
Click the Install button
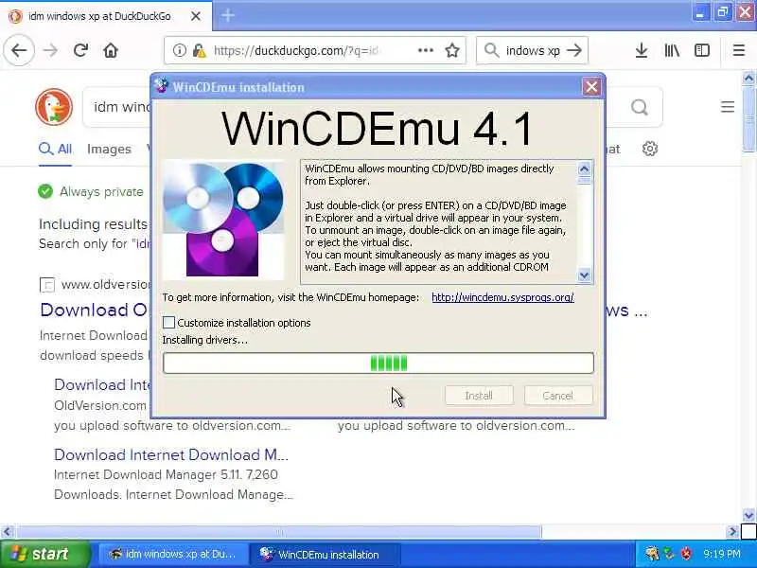(x=479, y=396)
